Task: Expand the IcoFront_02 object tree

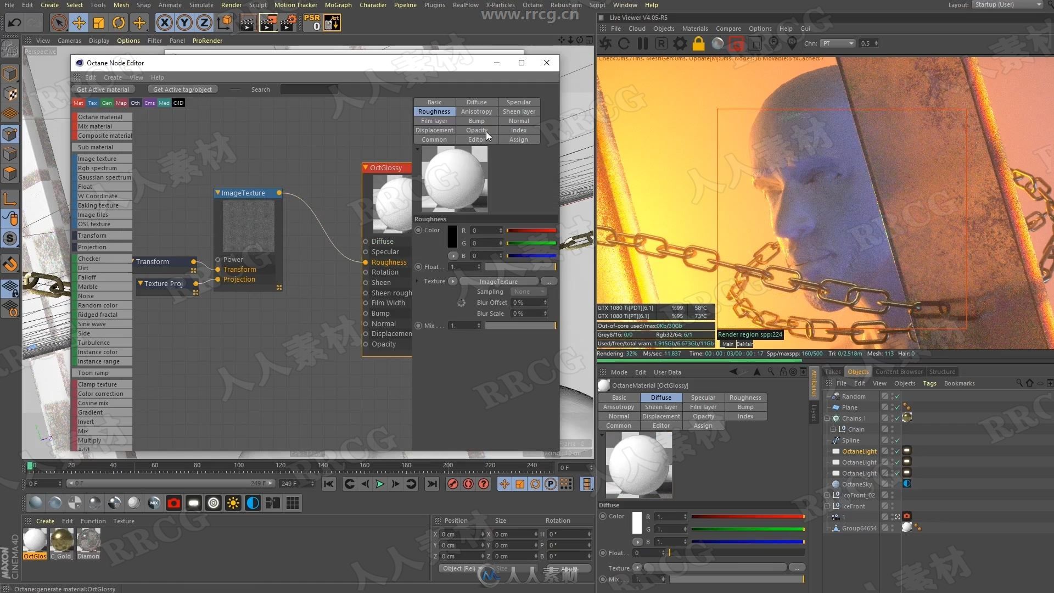Action: point(827,495)
